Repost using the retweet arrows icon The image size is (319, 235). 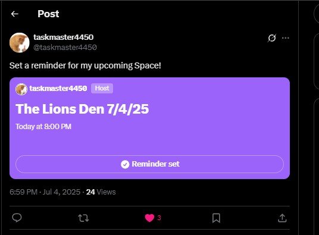pos(83,218)
